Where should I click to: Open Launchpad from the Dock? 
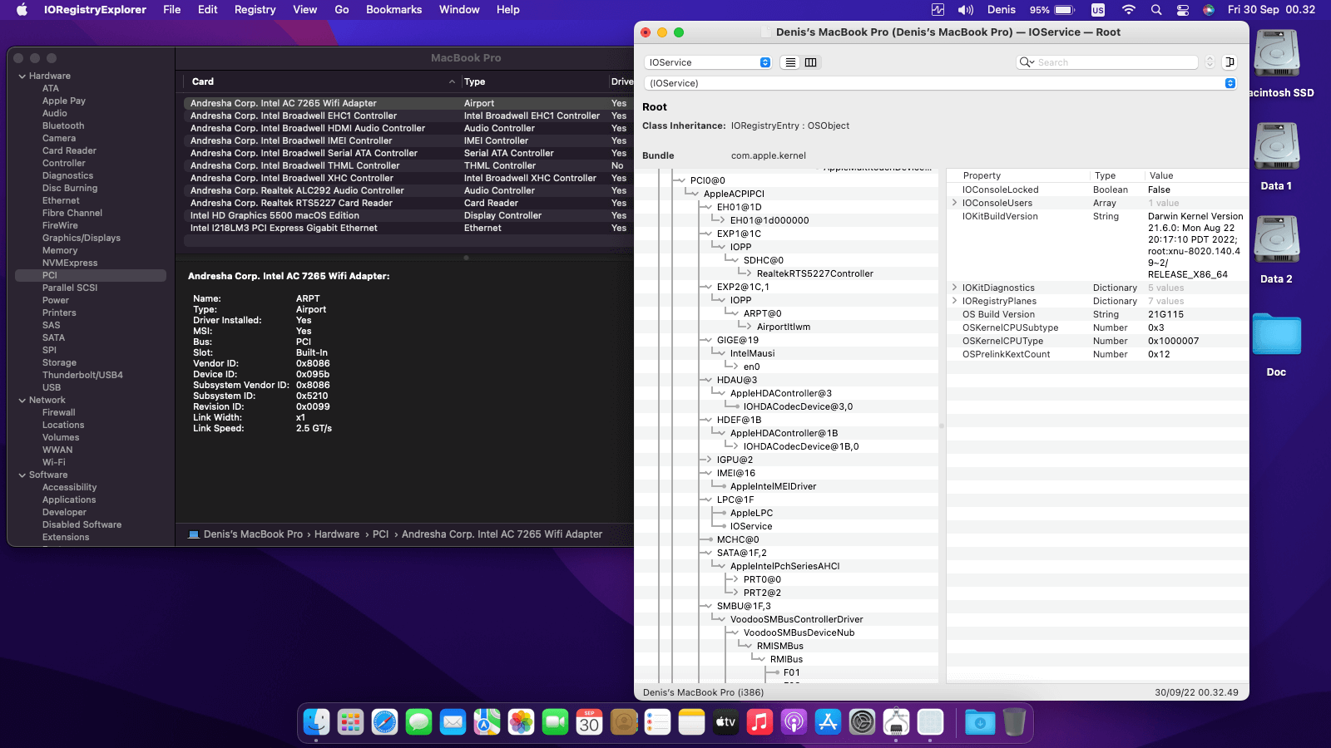point(350,722)
